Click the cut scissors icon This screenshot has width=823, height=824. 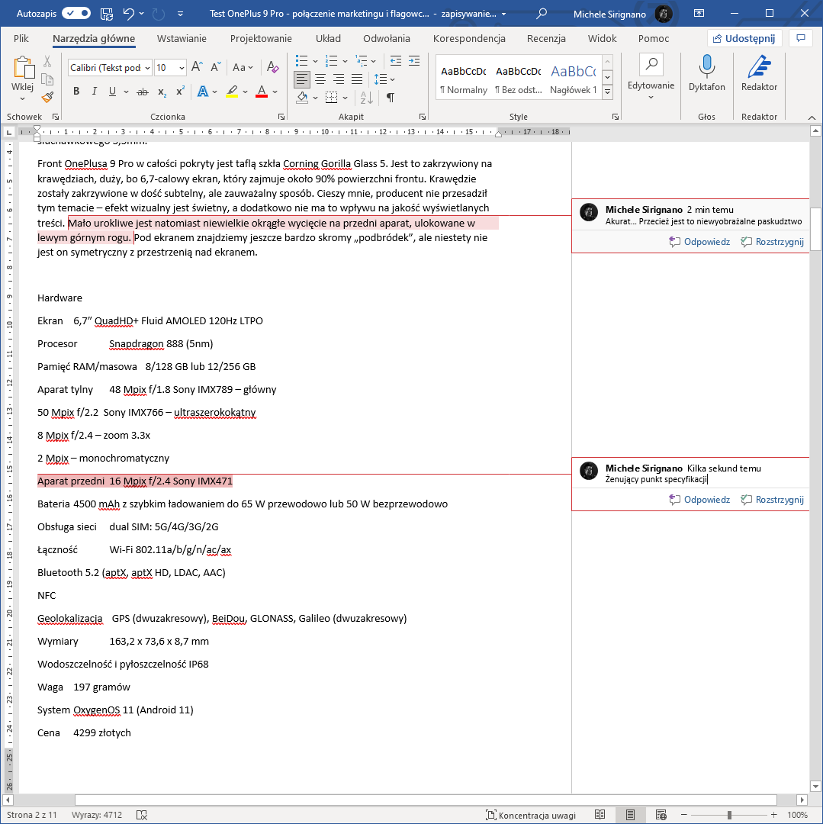(47, 62)
